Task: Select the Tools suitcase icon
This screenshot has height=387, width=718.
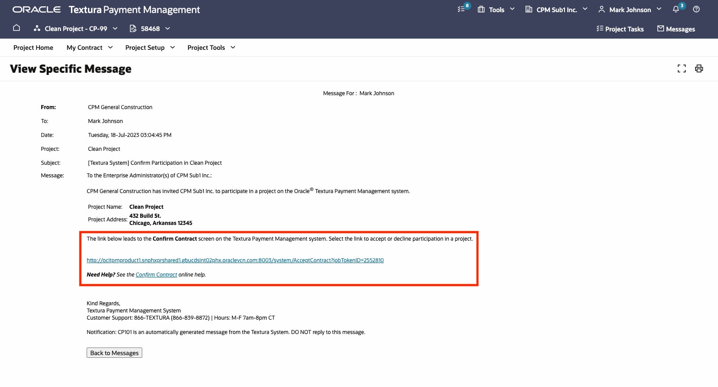Action: [x=481, y=9]
